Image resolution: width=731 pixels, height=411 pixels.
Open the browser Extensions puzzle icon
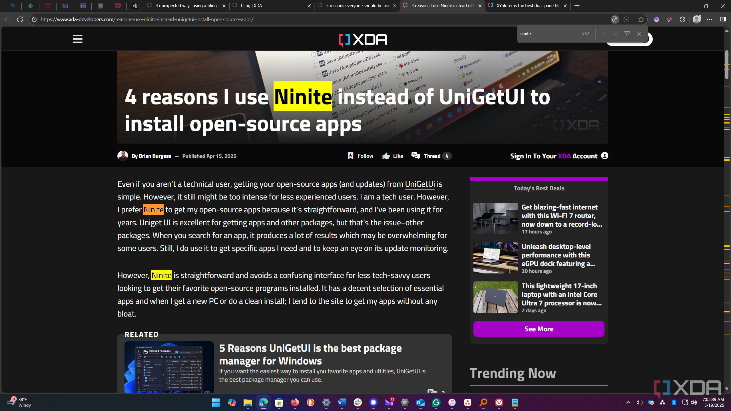682,19
